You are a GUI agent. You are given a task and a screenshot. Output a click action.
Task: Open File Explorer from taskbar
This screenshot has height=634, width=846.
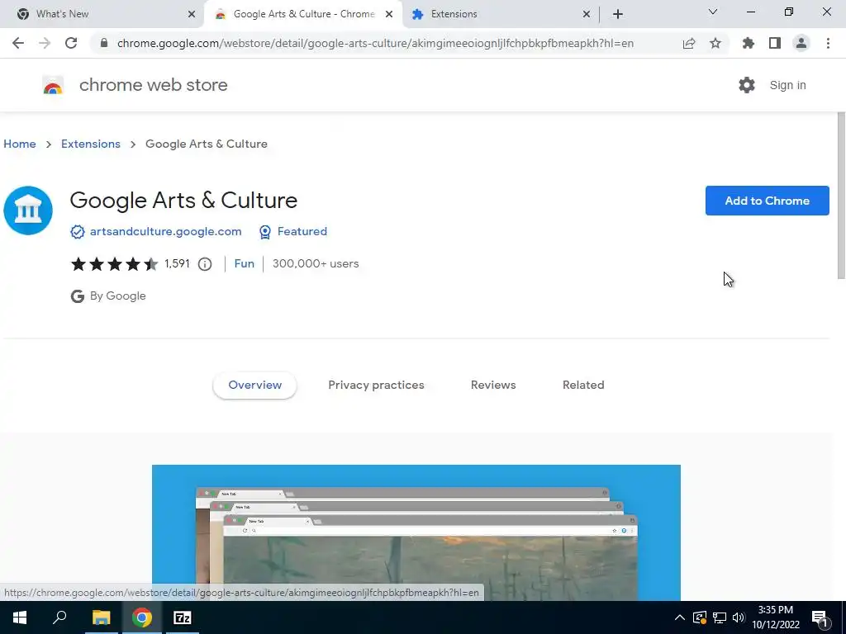click(x=101, y=617)
